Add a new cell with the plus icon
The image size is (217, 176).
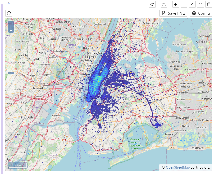176,4
